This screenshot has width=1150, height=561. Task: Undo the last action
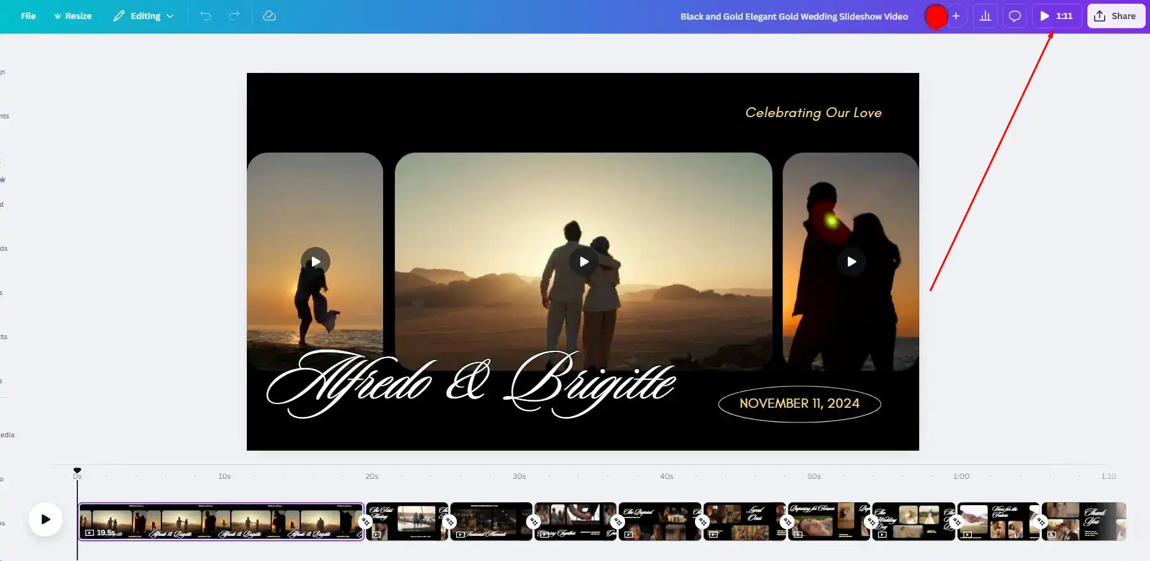point(206,16)
